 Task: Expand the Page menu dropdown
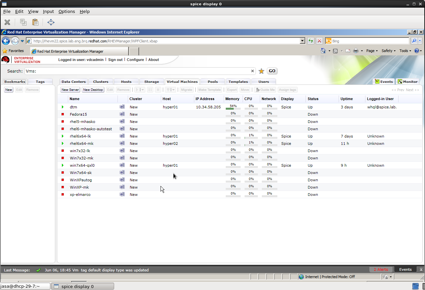point(372,51)
